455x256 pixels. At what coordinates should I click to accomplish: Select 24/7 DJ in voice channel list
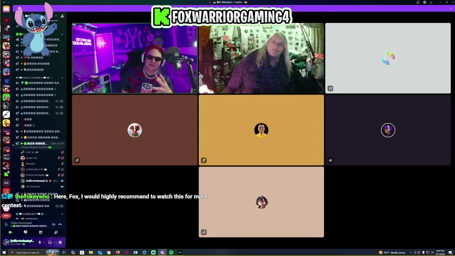click(x=42, y=152)
